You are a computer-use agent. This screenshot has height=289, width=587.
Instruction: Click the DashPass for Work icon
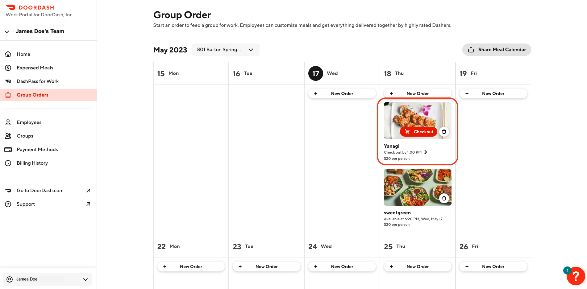[x=8, y=81]
